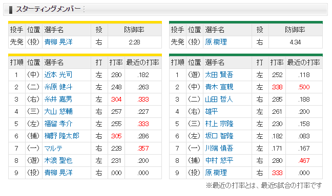The width and height of the screenshot is (332, 196).
Task: Open player link マルテ
Action: [53, 149]
